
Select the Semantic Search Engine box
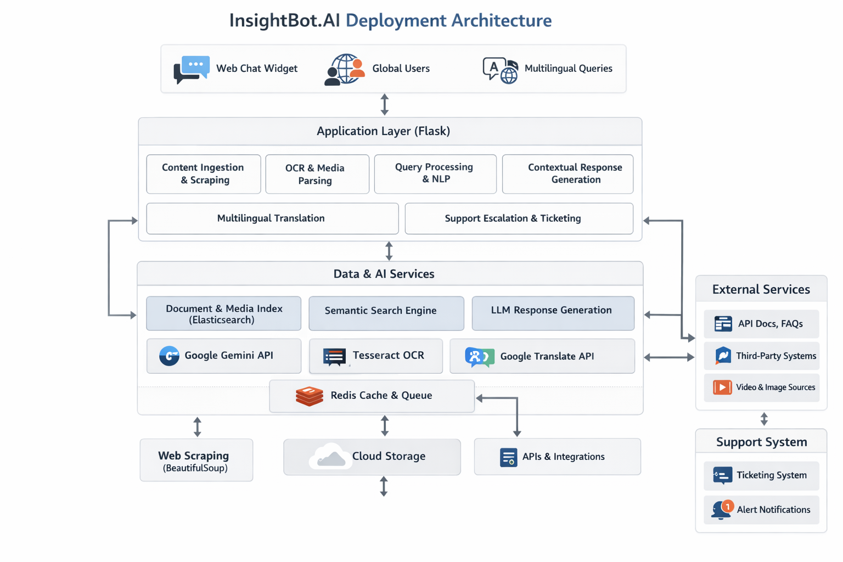click(x=386, y=313)
